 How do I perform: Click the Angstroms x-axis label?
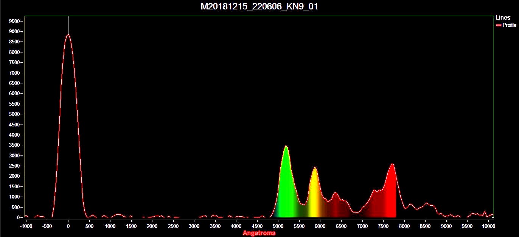pos(259,233)
